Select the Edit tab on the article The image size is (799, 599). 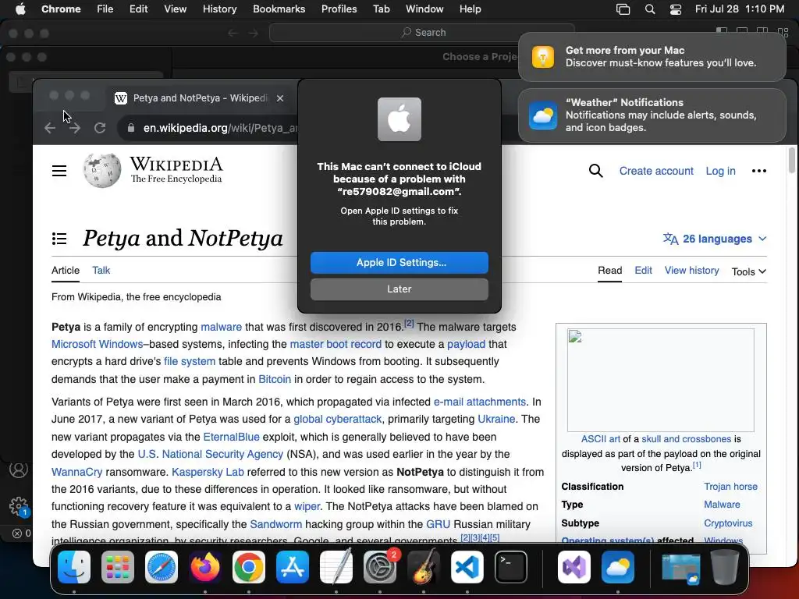(x=643, y=271)
